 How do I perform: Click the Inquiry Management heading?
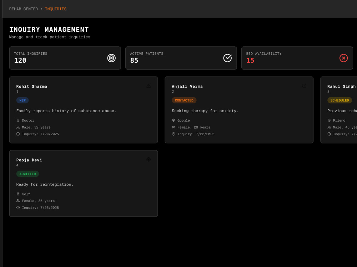49,30
